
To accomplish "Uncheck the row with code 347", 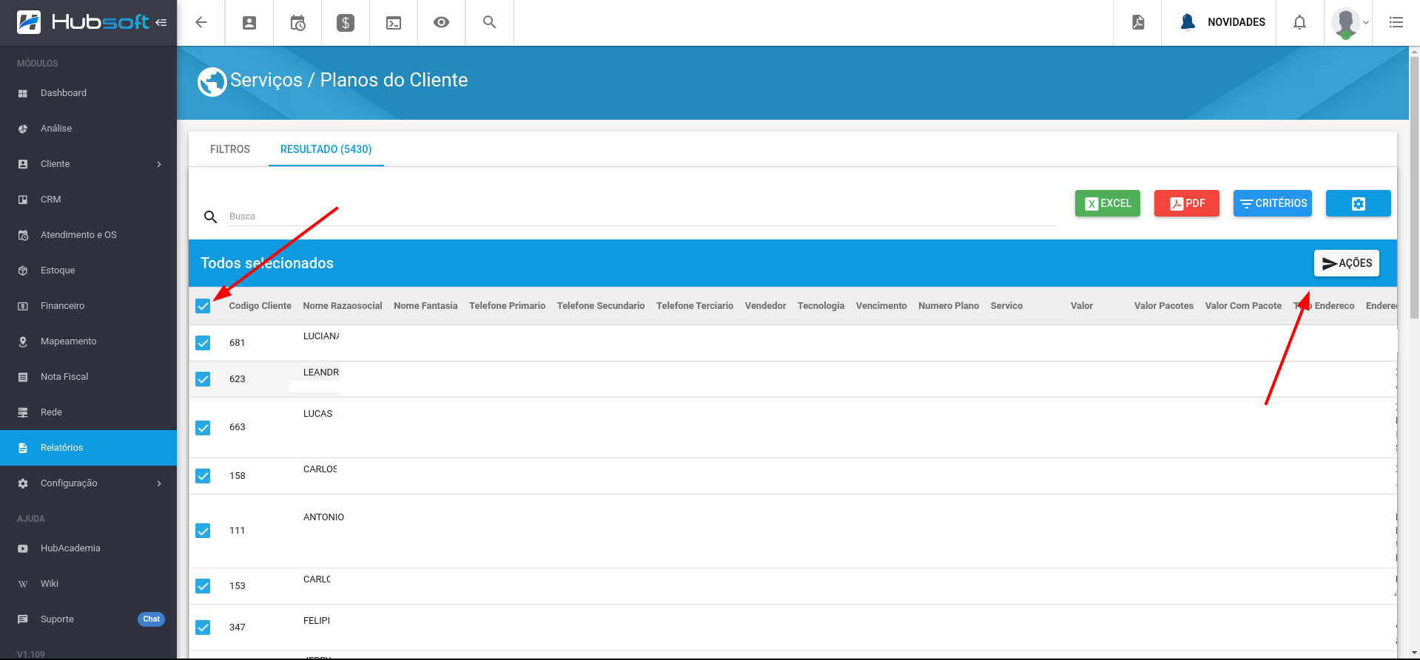I will (x=203, y=627).
